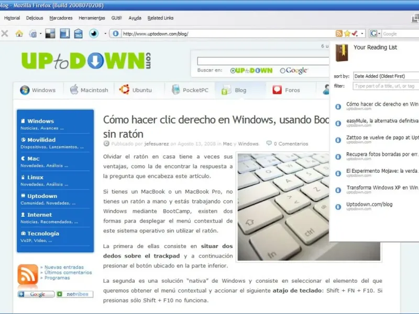
Task: Click the Uptodown site search field
Action: coord(263,61)
